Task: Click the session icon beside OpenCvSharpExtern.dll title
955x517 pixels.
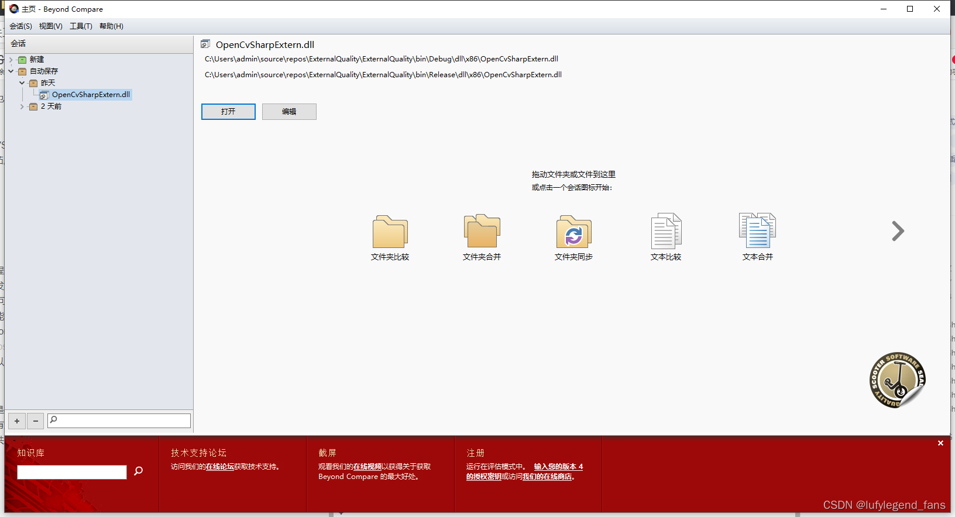Action: [205, 44]
